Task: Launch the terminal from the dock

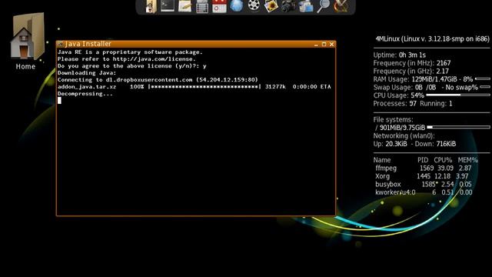Action: 168,6
